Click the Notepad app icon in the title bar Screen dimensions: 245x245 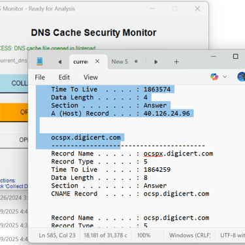40,61
